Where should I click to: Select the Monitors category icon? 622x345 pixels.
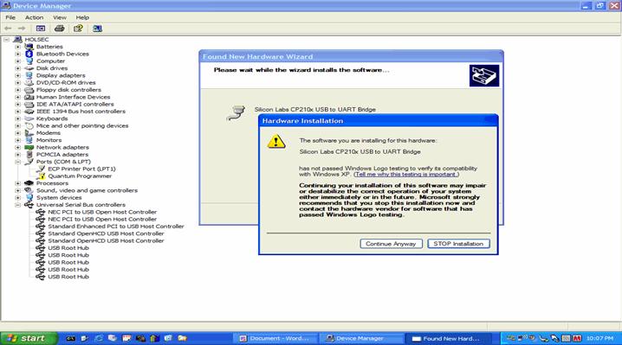click(x=29, y=140)
